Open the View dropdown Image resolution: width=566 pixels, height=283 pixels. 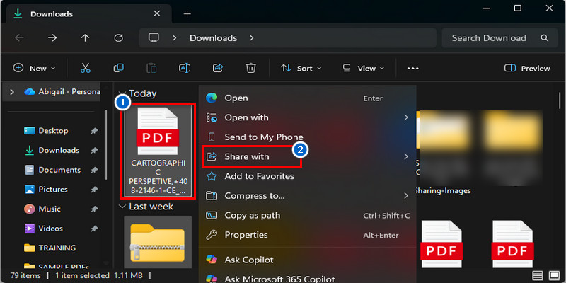(364, 68)
